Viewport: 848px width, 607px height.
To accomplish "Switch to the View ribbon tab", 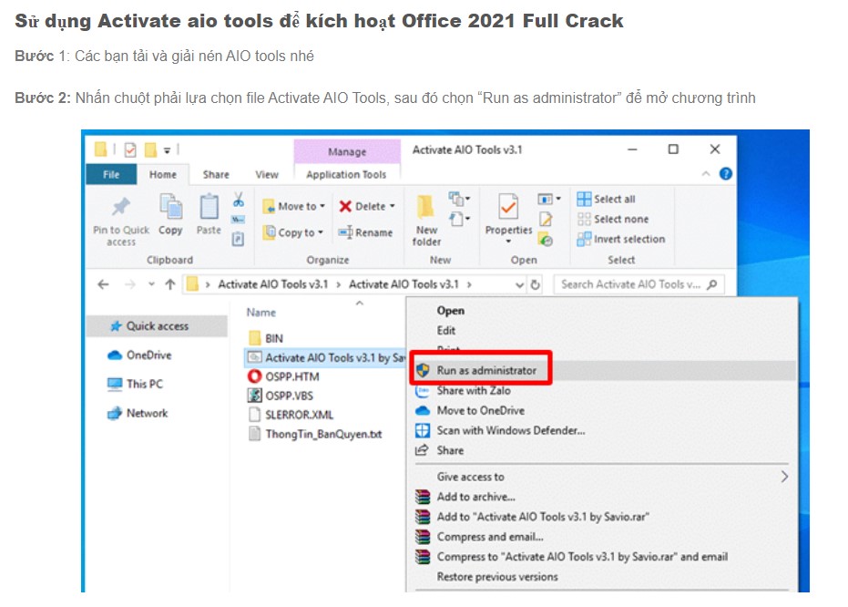I will coord(267,174).
